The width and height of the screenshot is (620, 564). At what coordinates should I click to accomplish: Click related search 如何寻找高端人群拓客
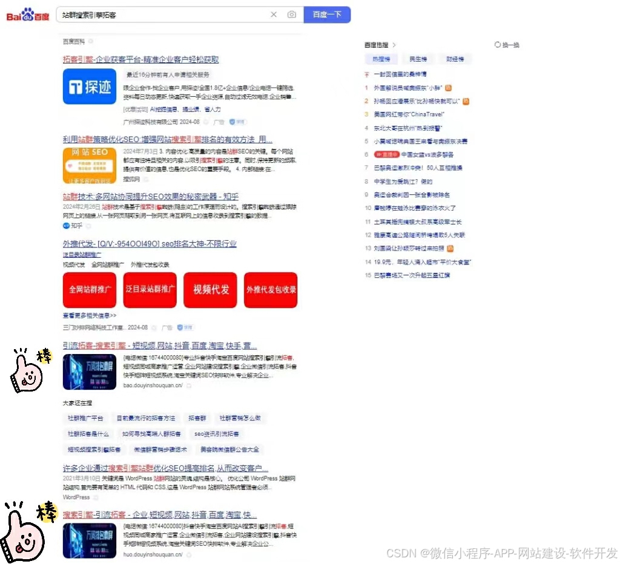[151, 434]
